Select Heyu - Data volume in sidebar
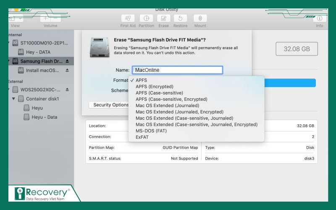336x210 pixels. click(44, 117)
